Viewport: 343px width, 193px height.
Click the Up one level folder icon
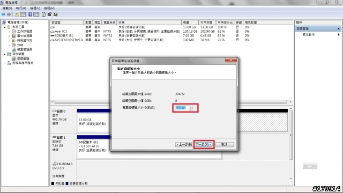pos(17,14)
